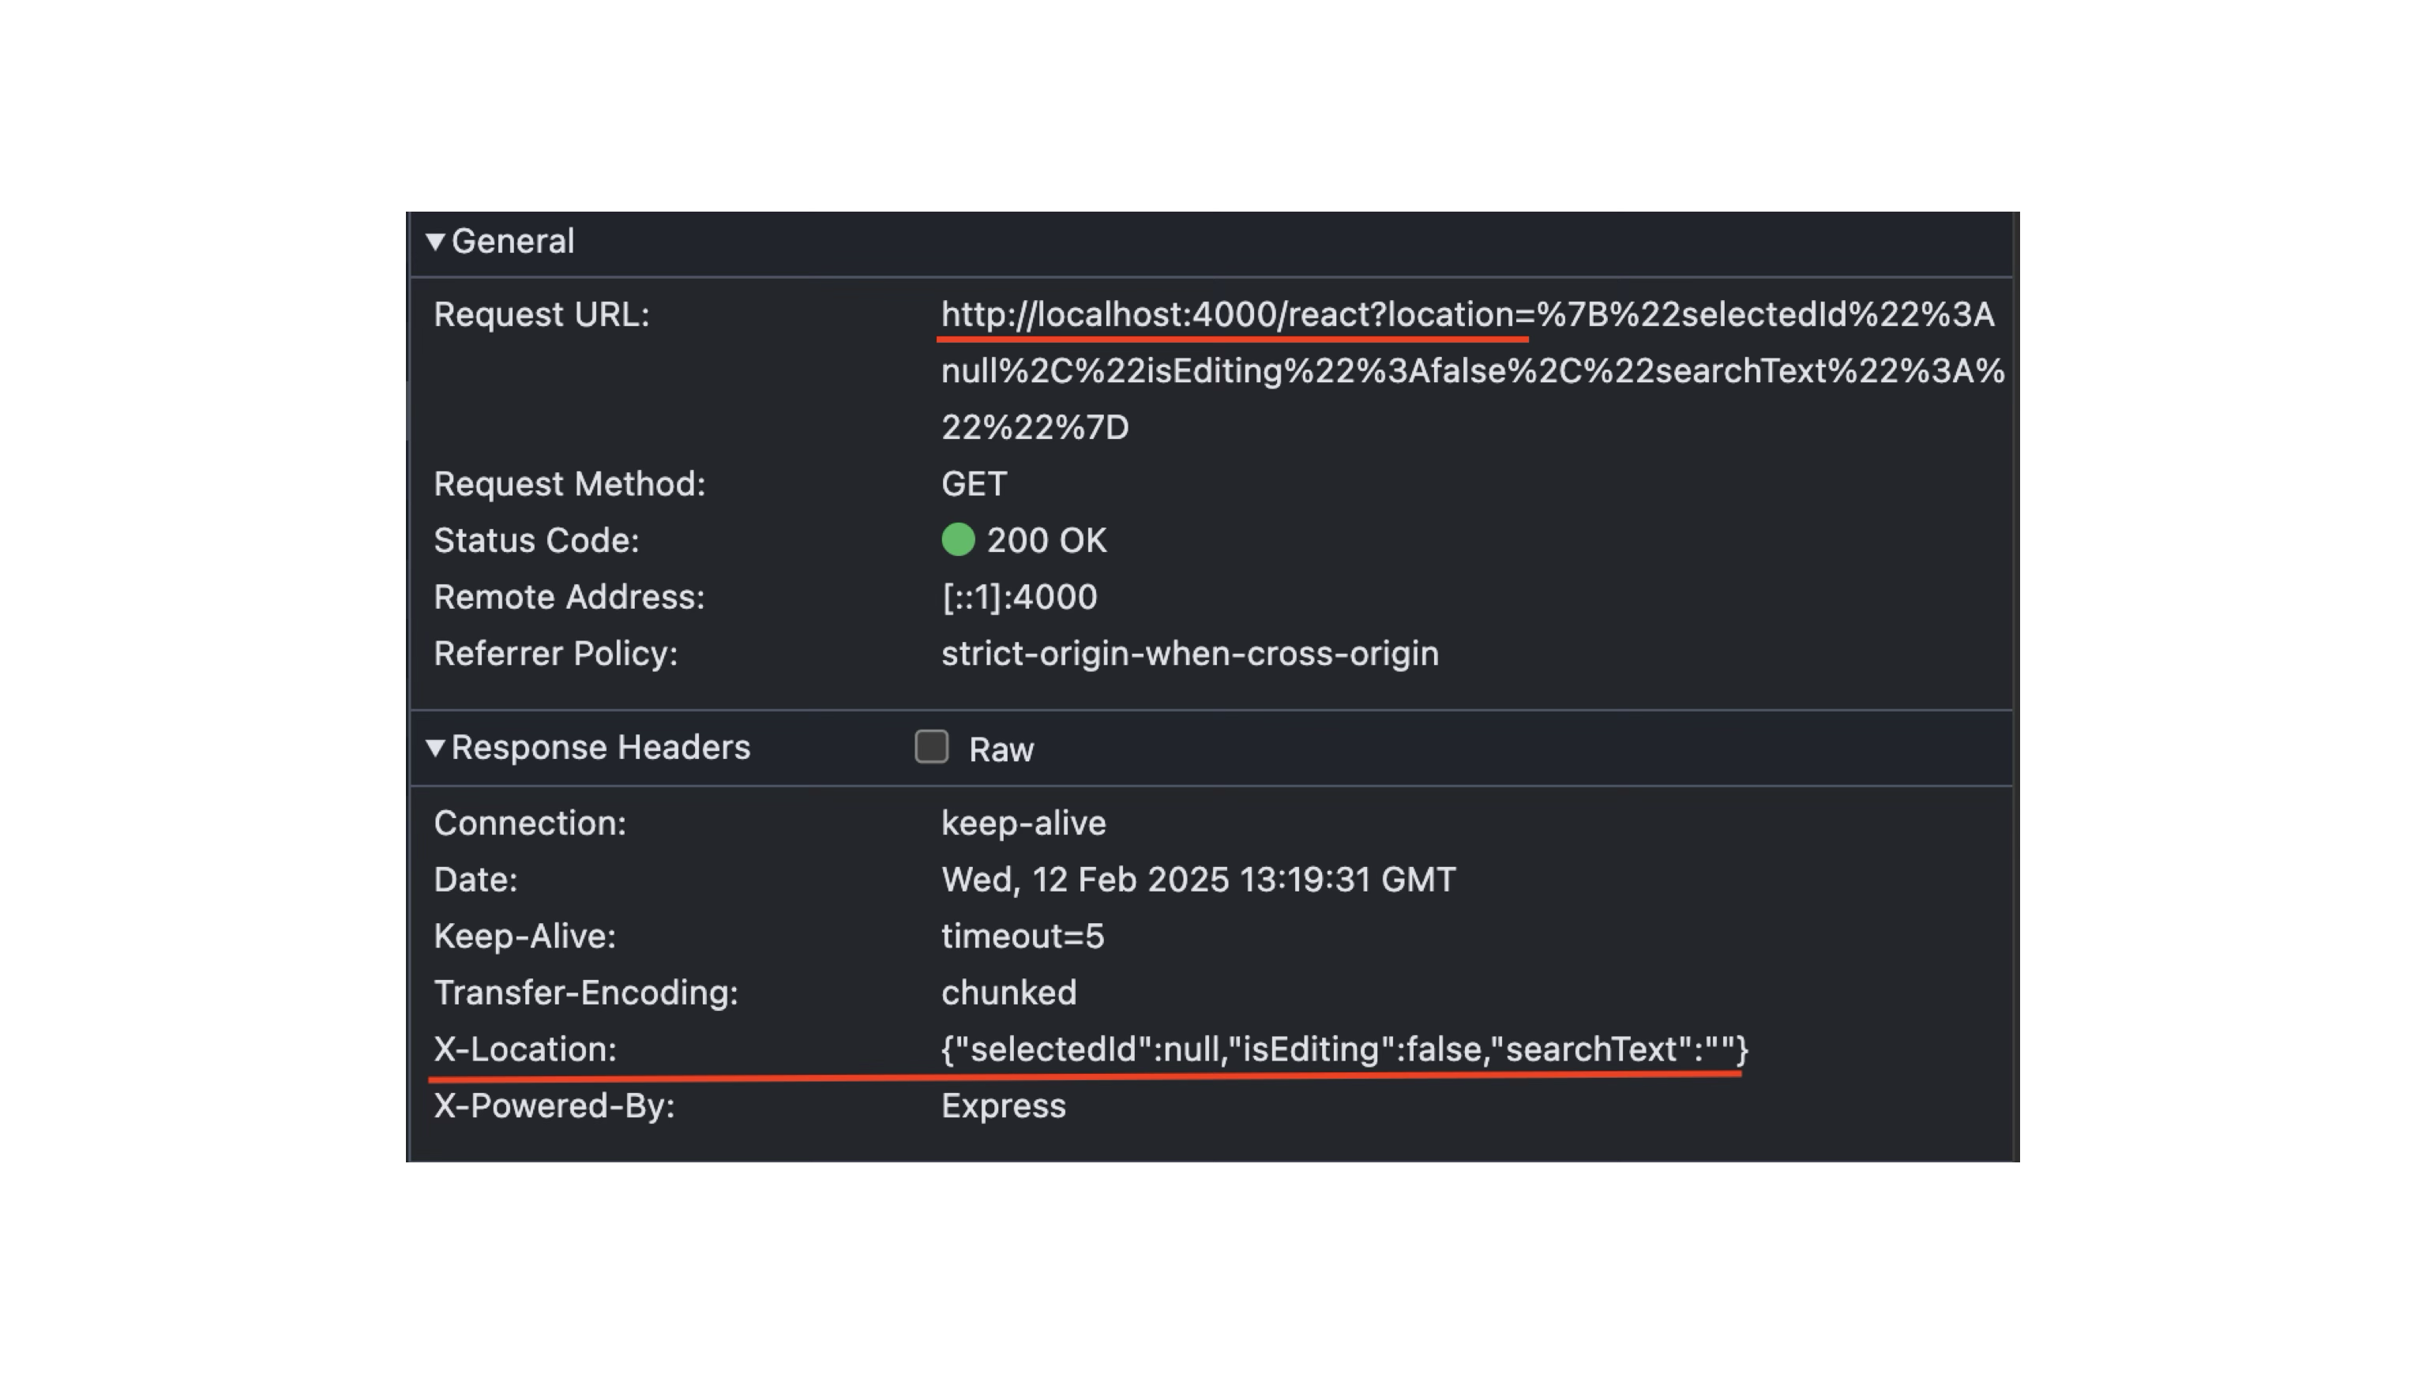The width and height of the screenshot is (2426, 1374).
Task: Click the General section header
Action: pyautogui.click(x=513, y=242)
